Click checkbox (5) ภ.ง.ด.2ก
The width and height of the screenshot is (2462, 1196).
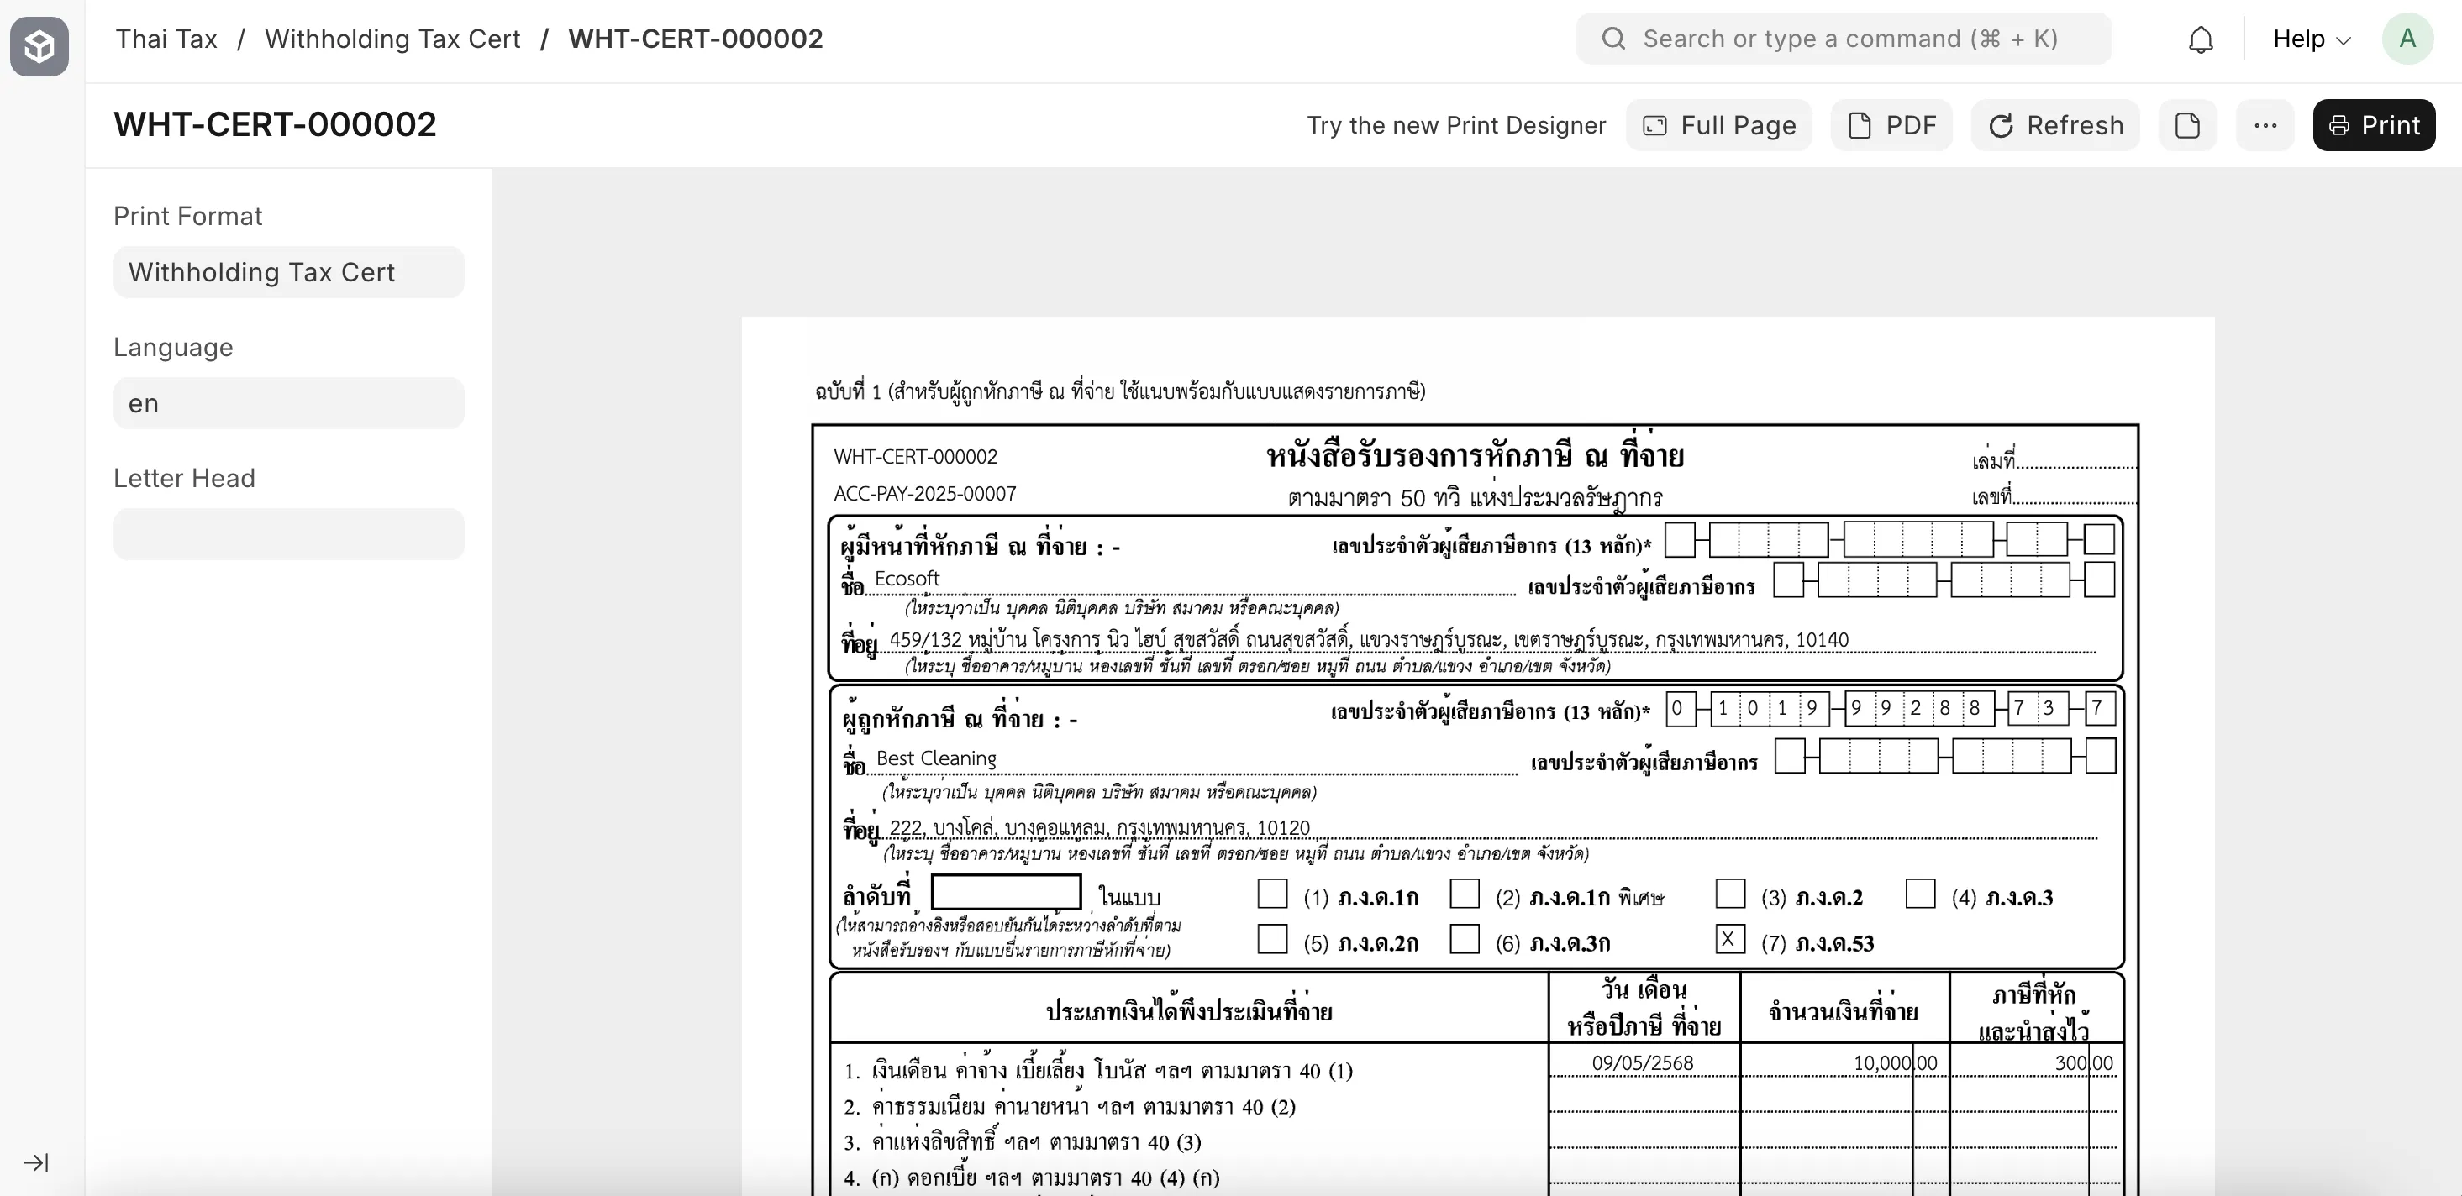1272,939
